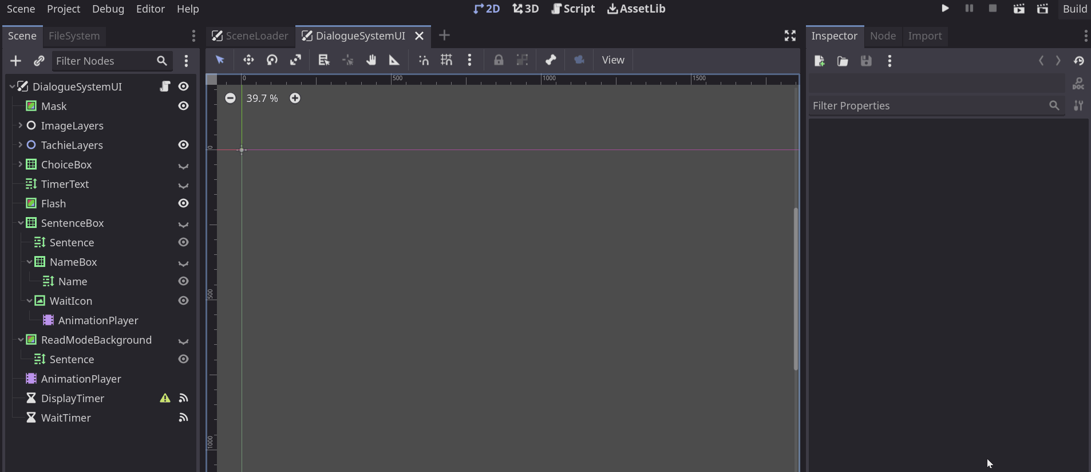Screen dimensions: 1091x472
Task: Activate the Select Mode arrow tool
Action: 220,60
